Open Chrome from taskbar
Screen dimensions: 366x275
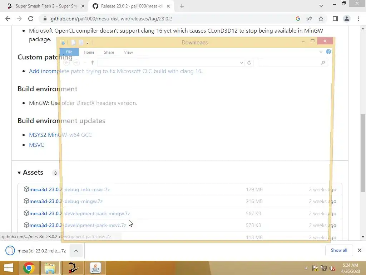(29, 268)
